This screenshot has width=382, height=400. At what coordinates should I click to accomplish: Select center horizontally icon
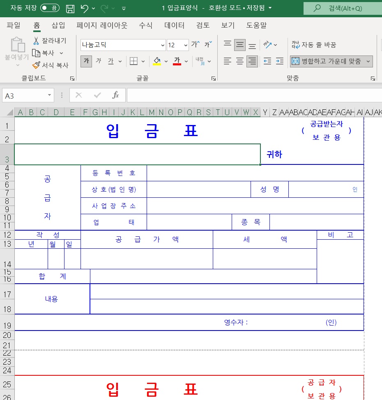tap(239, 61)
